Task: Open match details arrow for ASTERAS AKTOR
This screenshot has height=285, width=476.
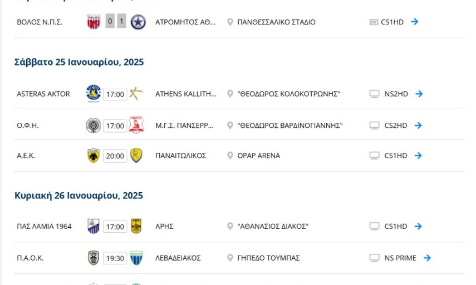Action: (x=419, y=94)
